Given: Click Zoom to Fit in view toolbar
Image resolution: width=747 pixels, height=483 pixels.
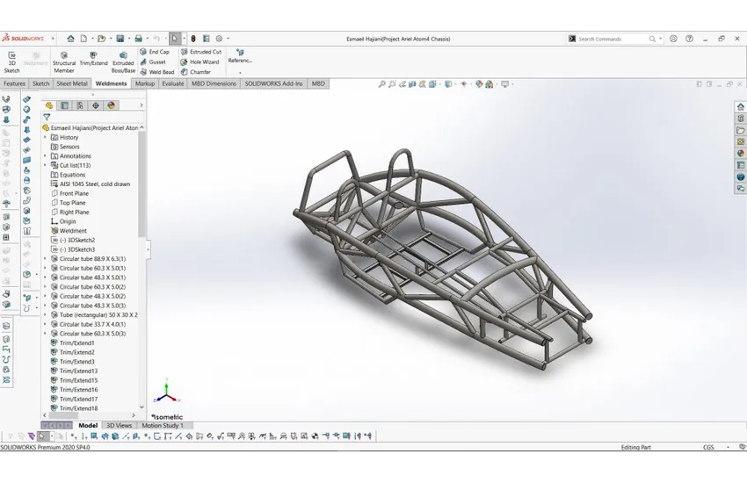Looking at the screenshot, I should pyautogui.click(x=381, y=84).
